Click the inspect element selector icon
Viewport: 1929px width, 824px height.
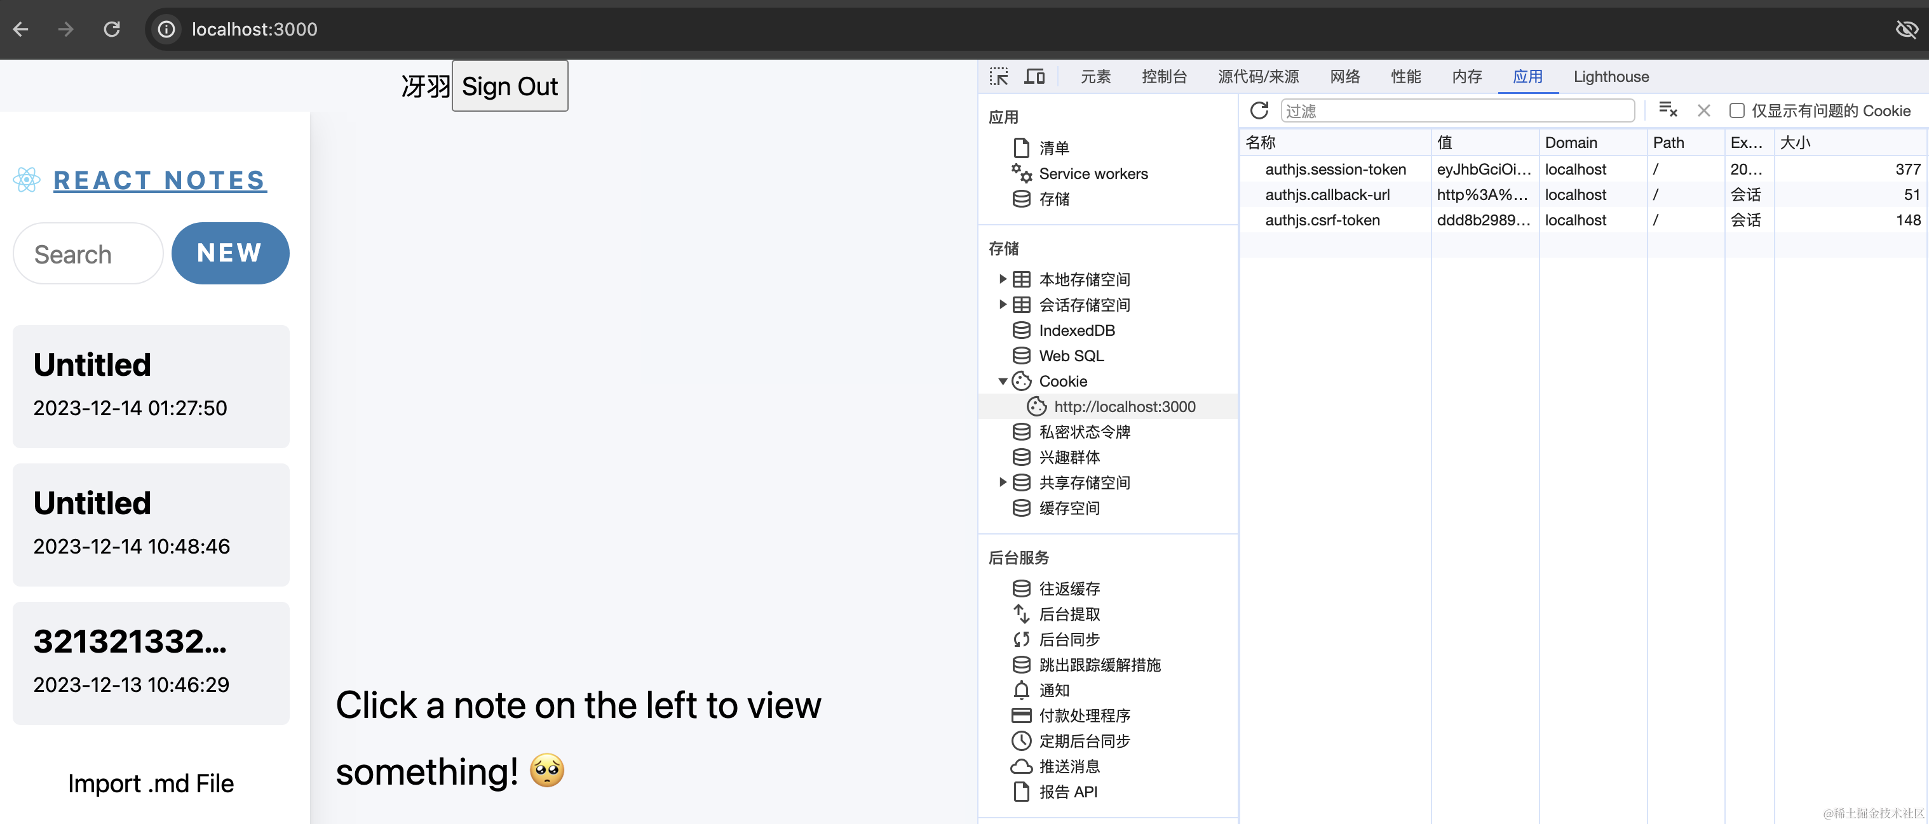(x=998, y=76)
